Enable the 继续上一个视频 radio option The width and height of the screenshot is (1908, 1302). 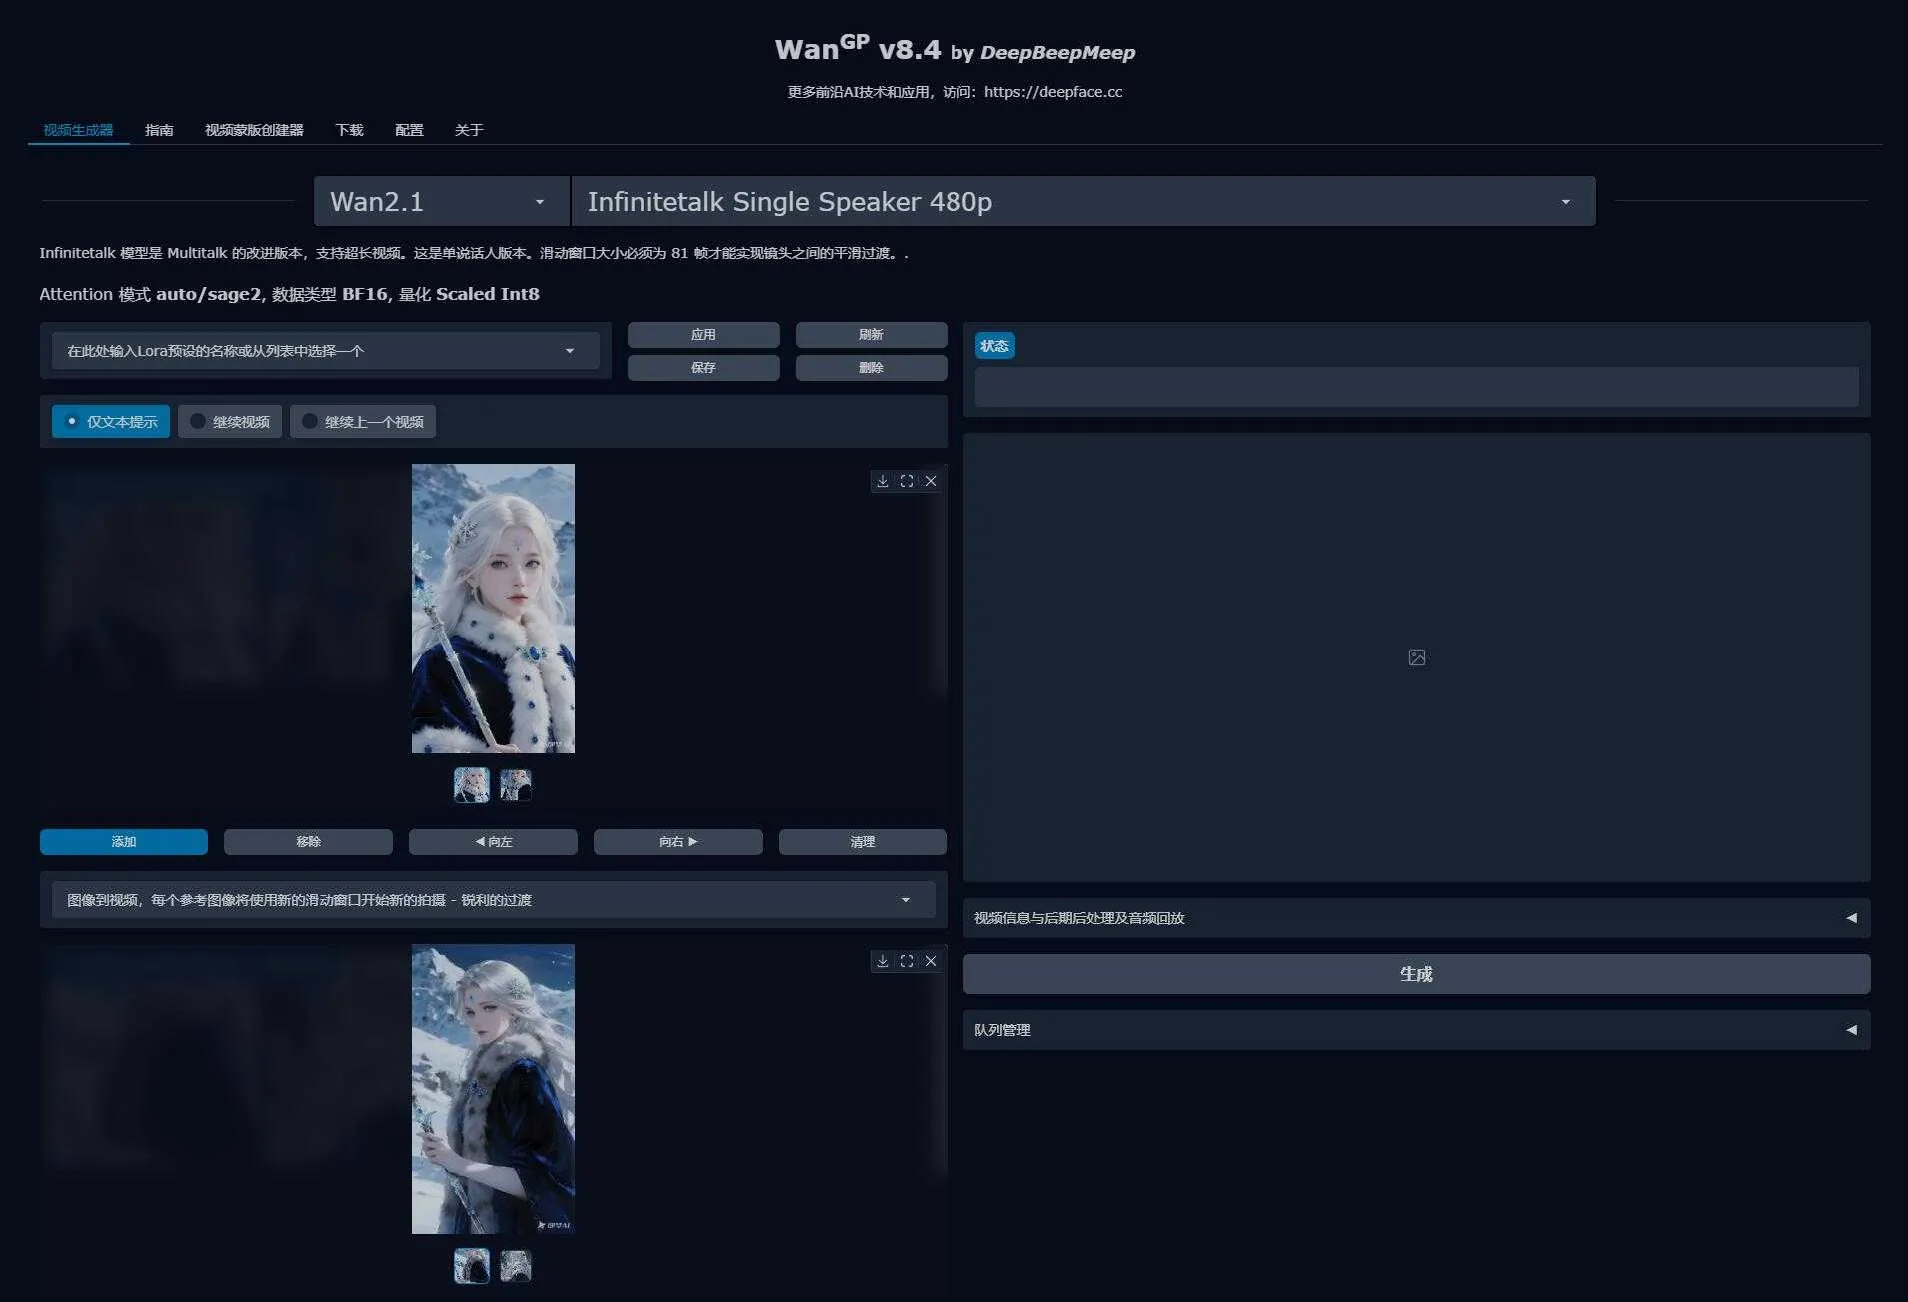(x=363, y=422)
